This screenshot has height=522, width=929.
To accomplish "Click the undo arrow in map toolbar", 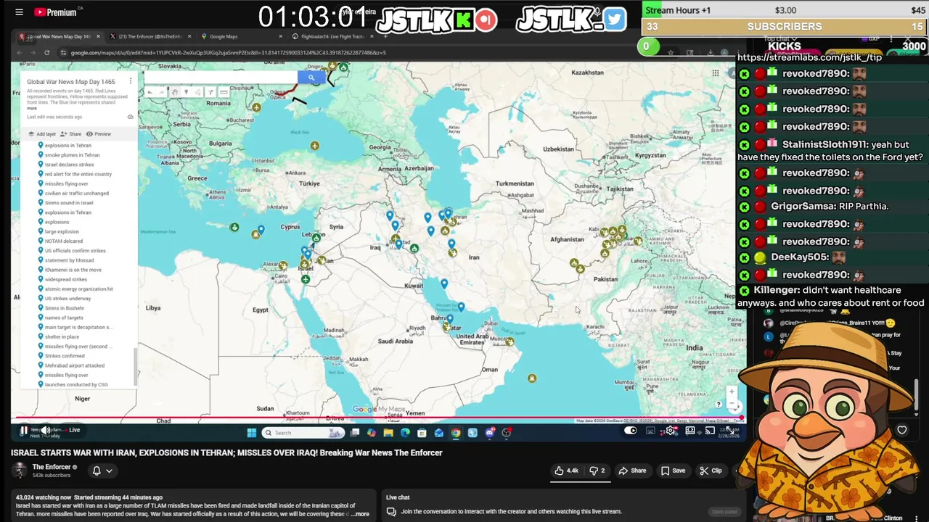I will (150, 92).
